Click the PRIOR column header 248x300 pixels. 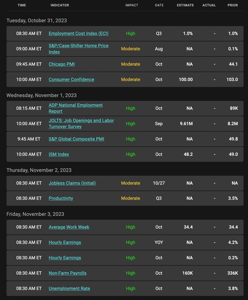233,5
